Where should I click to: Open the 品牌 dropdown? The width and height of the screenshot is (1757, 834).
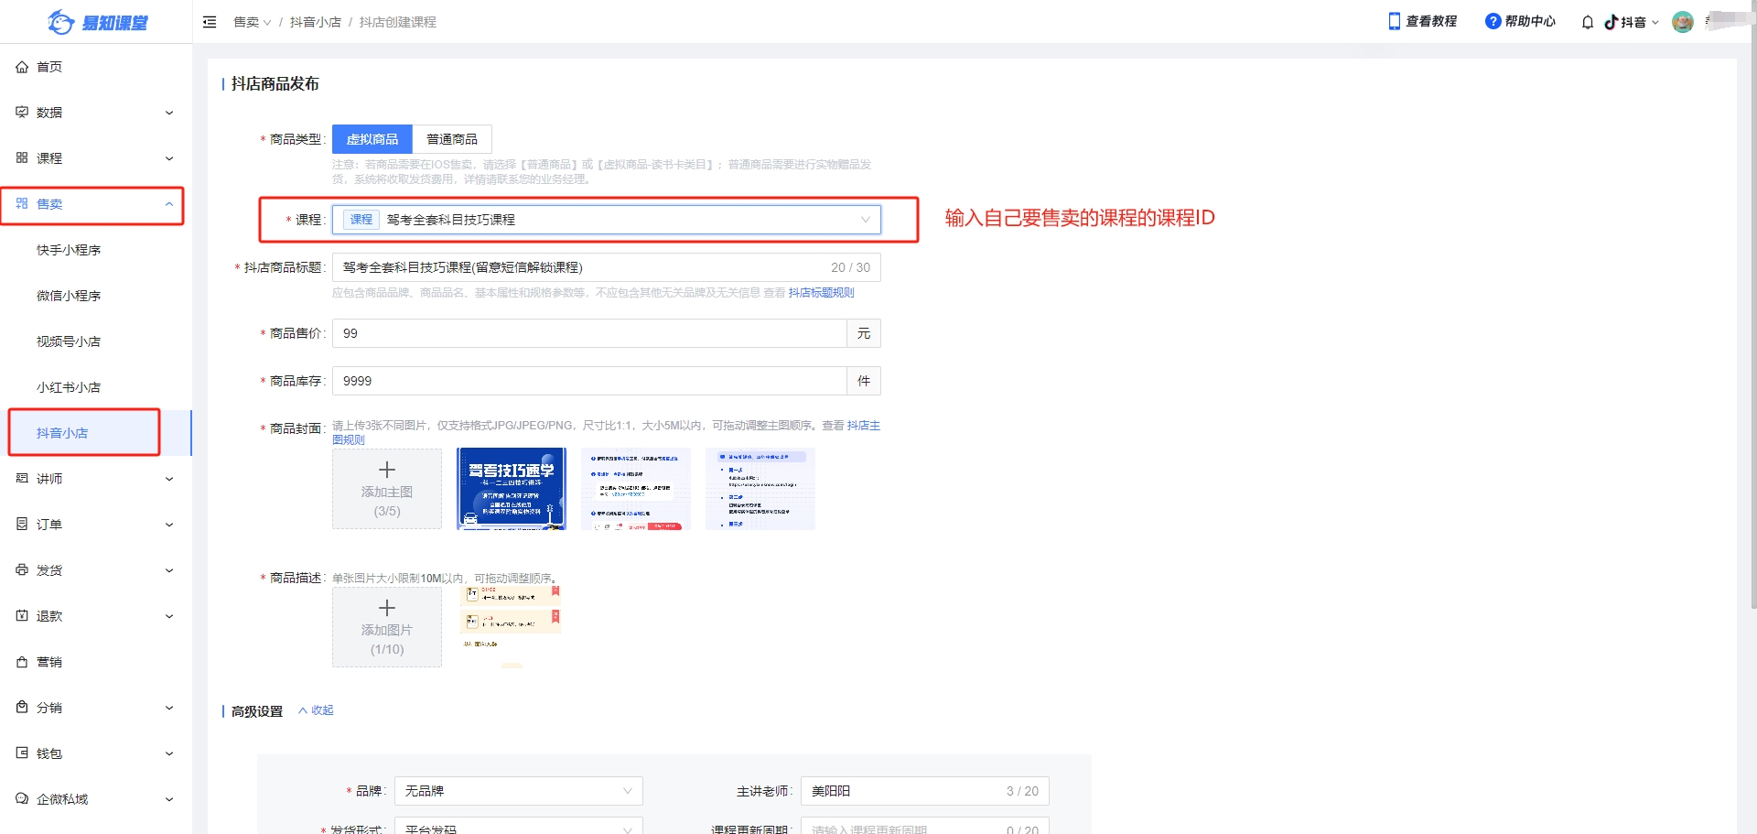519,791
